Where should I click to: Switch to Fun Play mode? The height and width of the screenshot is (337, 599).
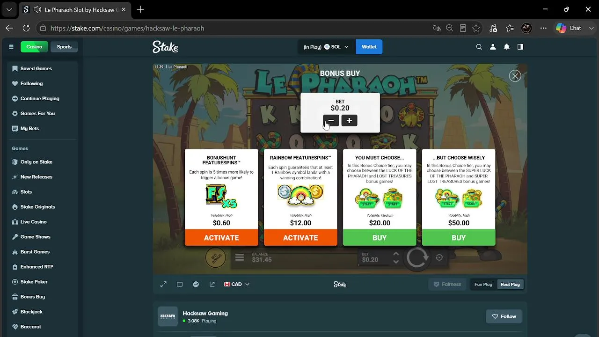click(483, 284)
